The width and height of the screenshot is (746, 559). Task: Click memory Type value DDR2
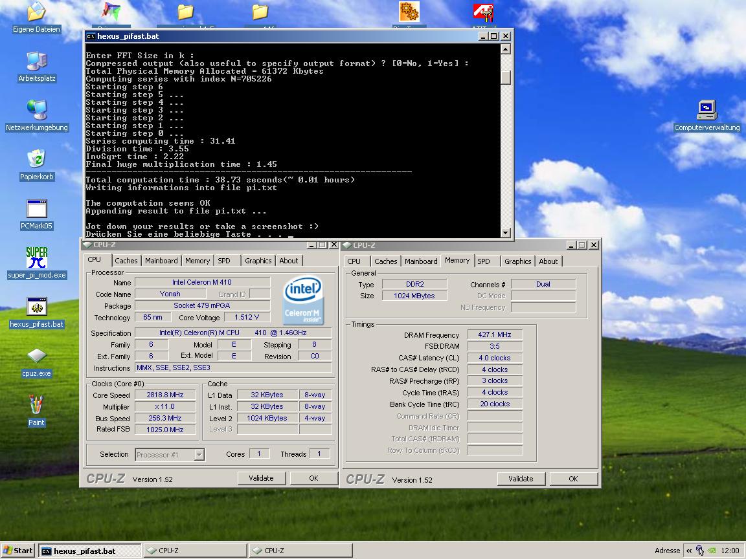(414, 284)
